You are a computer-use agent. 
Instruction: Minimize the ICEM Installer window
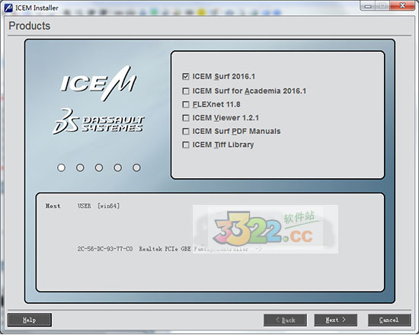coord(368,5)
